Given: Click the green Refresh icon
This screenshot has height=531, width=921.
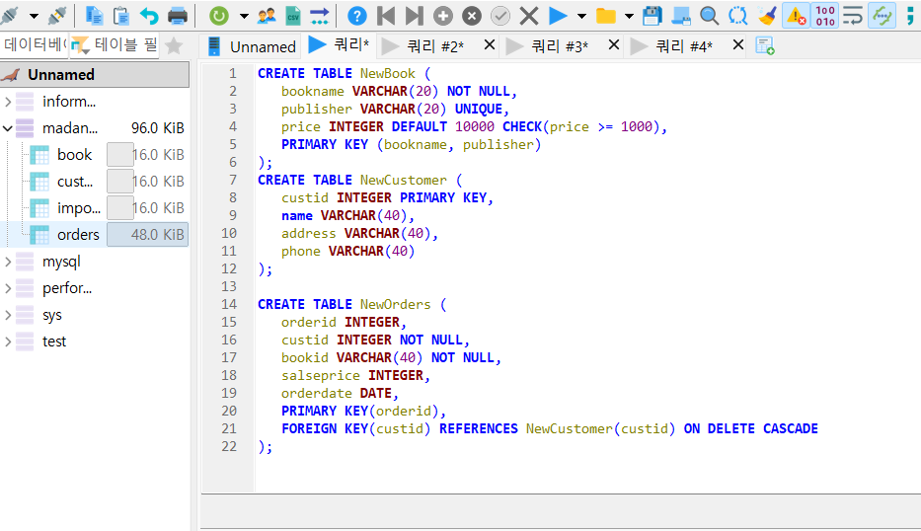Looking at the screenshot, I should (x=219, y=16).
